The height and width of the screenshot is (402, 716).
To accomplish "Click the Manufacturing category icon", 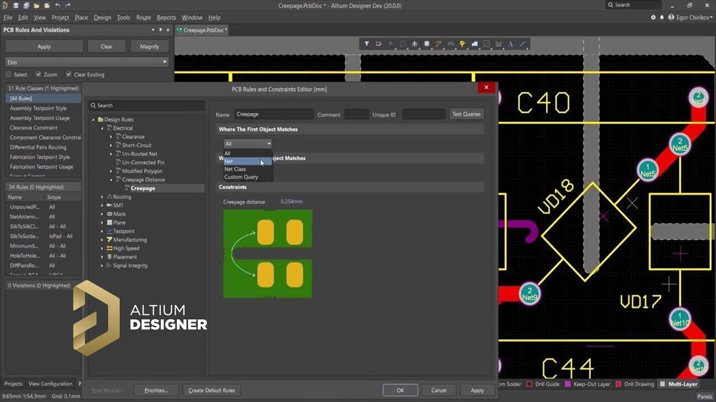I will pos(110,240).
